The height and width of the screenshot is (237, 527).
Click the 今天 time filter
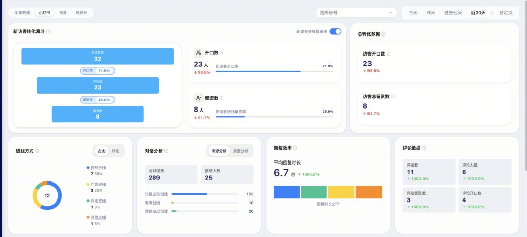(413, 13)
